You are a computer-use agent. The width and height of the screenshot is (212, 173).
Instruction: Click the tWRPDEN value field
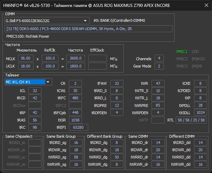[158, 112]
